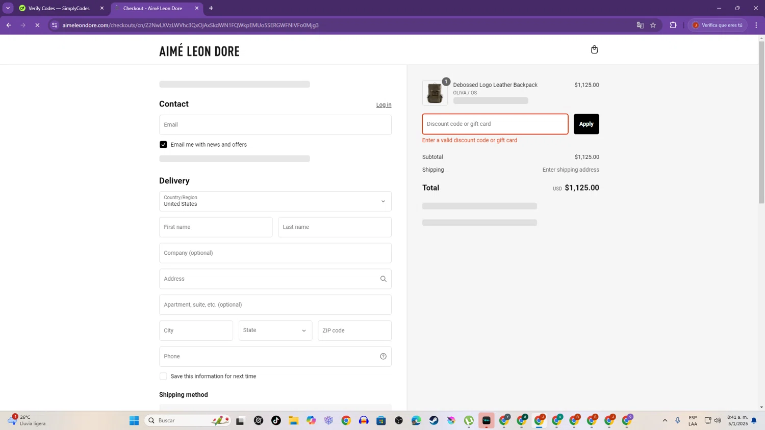Click the Total $1,125.00 amount

(582, 188)
